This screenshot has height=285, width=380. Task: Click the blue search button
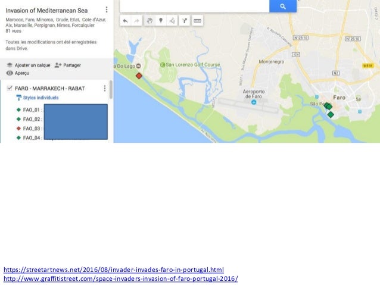tap(283, 6)
